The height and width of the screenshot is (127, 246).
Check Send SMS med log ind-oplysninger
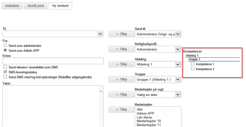(x=5, y=77)
